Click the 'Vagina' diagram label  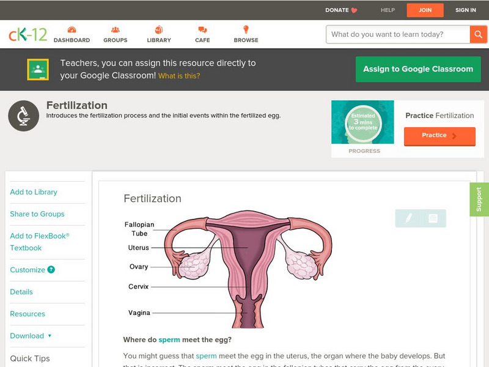pos(139,313)
